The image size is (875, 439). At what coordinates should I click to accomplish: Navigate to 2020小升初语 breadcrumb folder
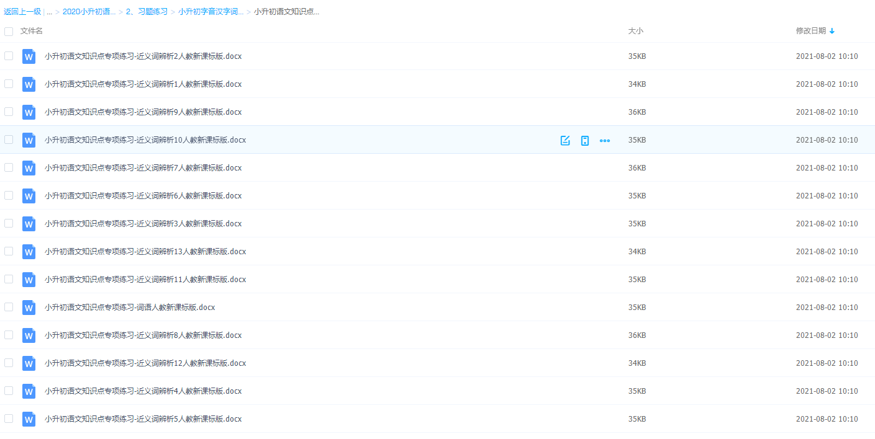(x=89, y=12)
